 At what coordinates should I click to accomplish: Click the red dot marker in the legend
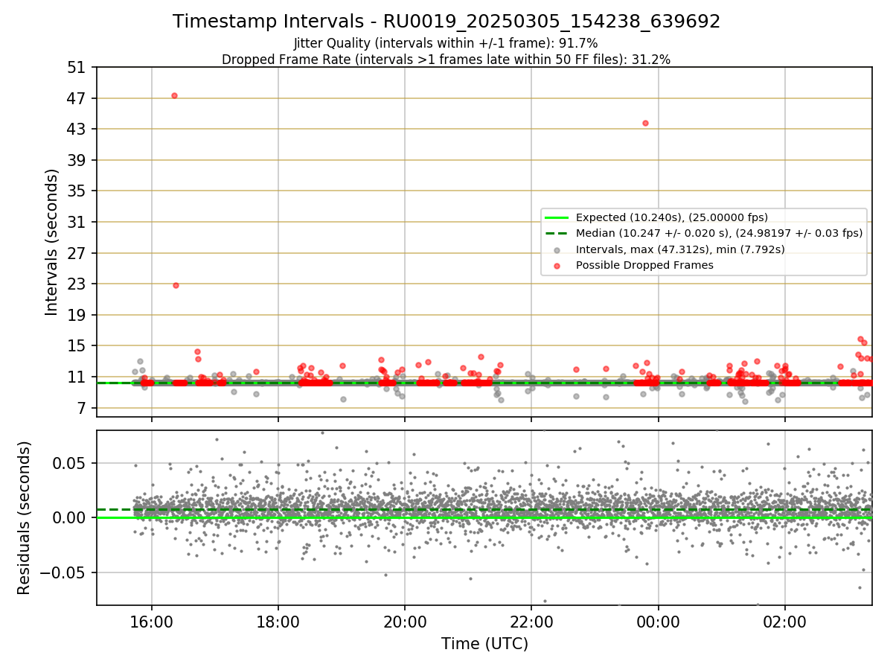(557, 265)
